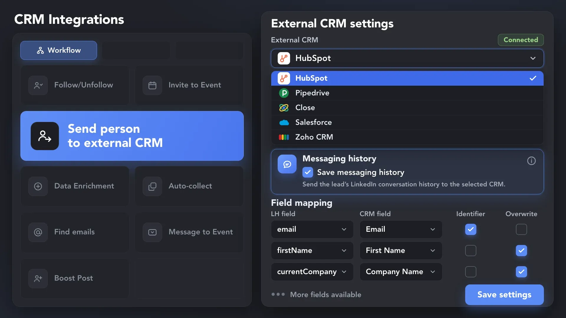Click the Identifier column header
566x318 pixels.
click(x=470, y=214)
